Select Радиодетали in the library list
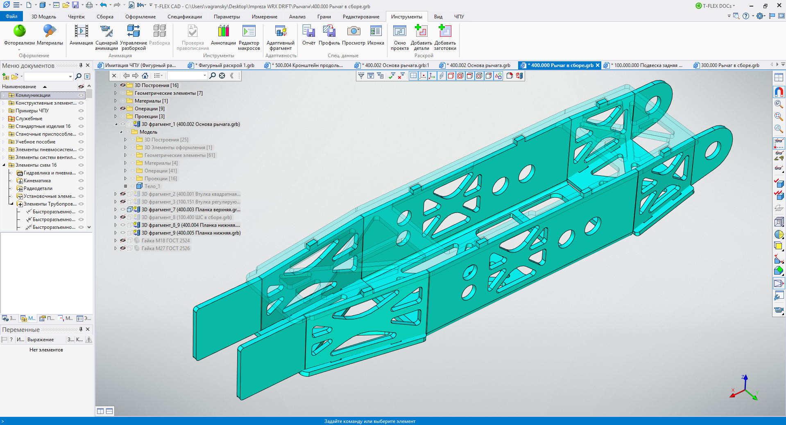 38,188
